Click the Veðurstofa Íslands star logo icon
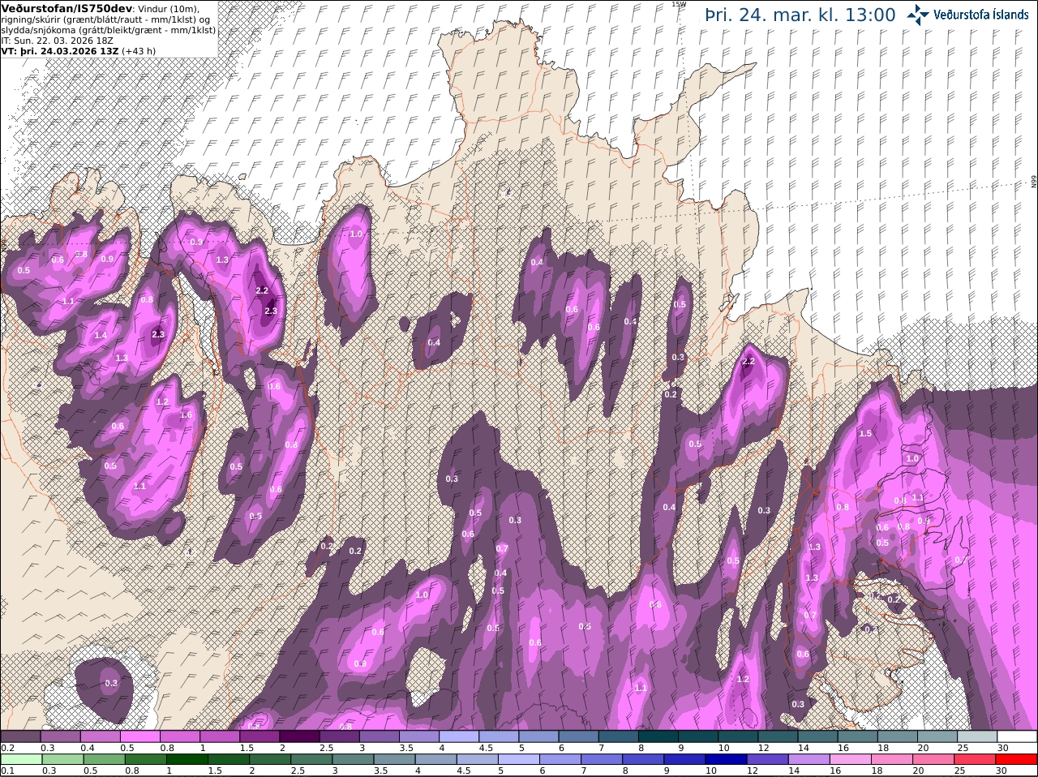 [917, 15]
